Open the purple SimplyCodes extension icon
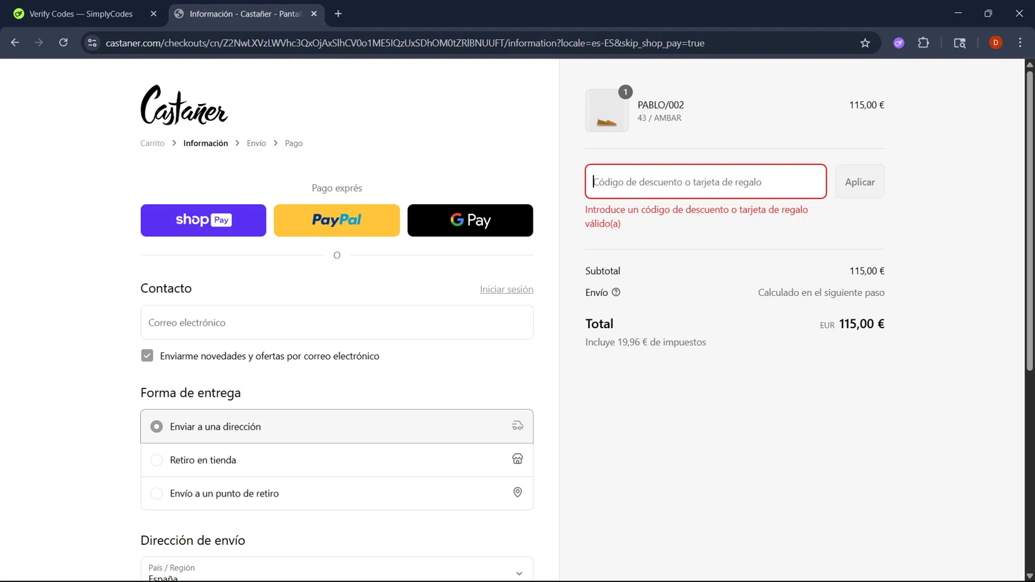The height and width of the screenshot is (582, 1035). click(x=898, y=43)
